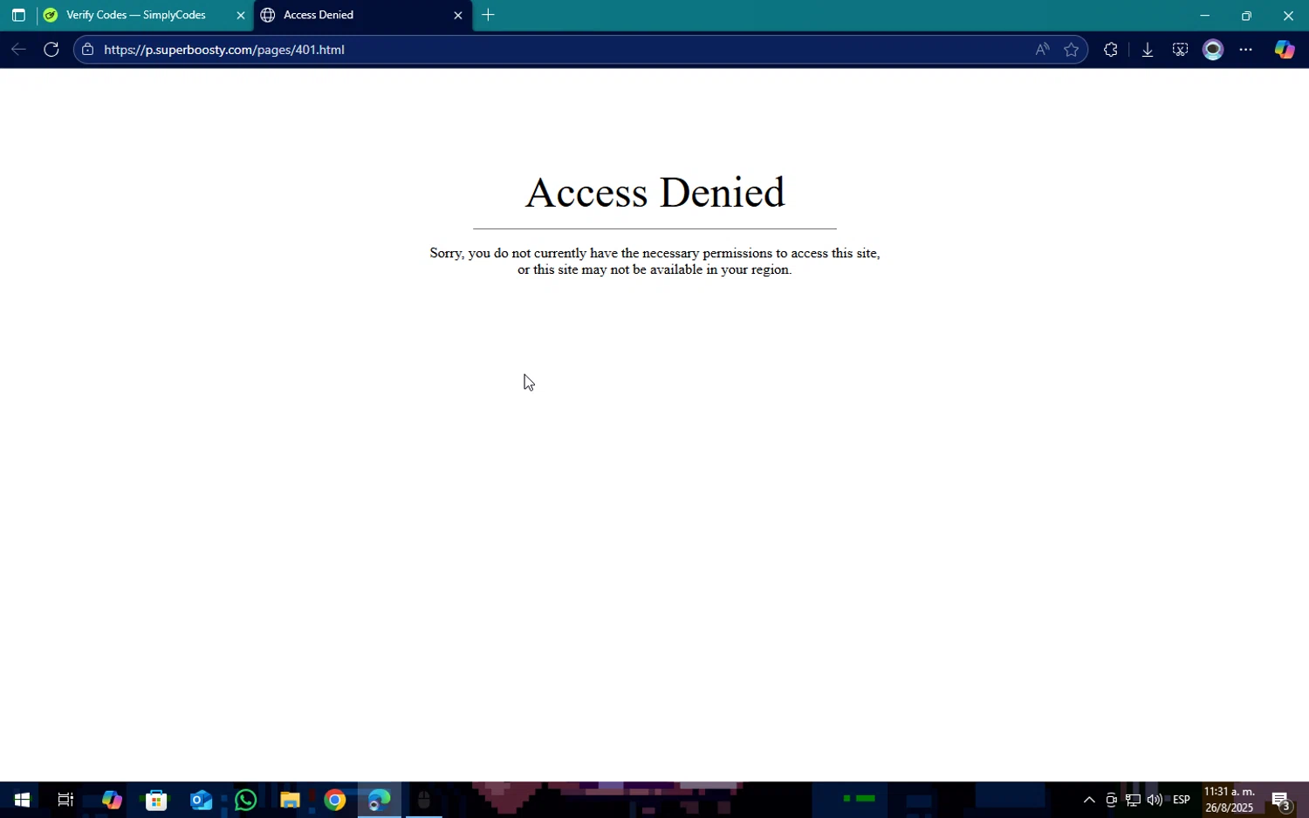Refresh the Access Denied page
This screenshot has width=1309, height=818.
51,50
